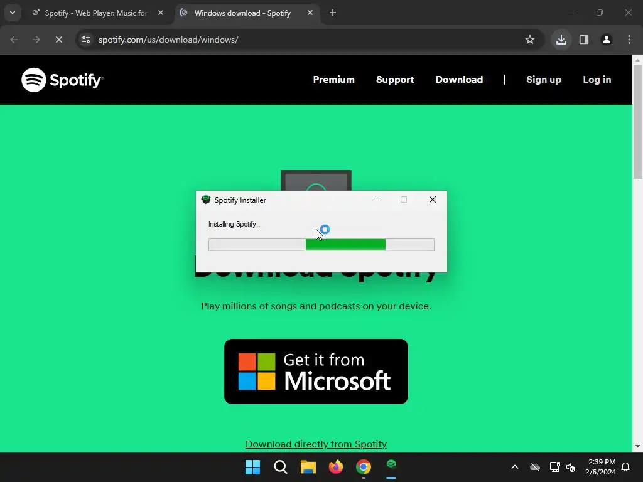Click Log in in the header
This screenshot has height=482, width=643.
tap(597, 80)
